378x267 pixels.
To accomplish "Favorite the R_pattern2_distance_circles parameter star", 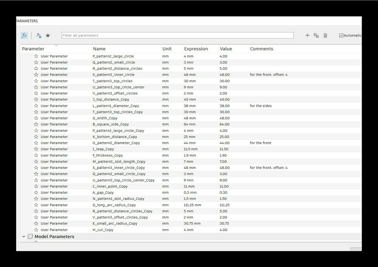I will point(36,68).
